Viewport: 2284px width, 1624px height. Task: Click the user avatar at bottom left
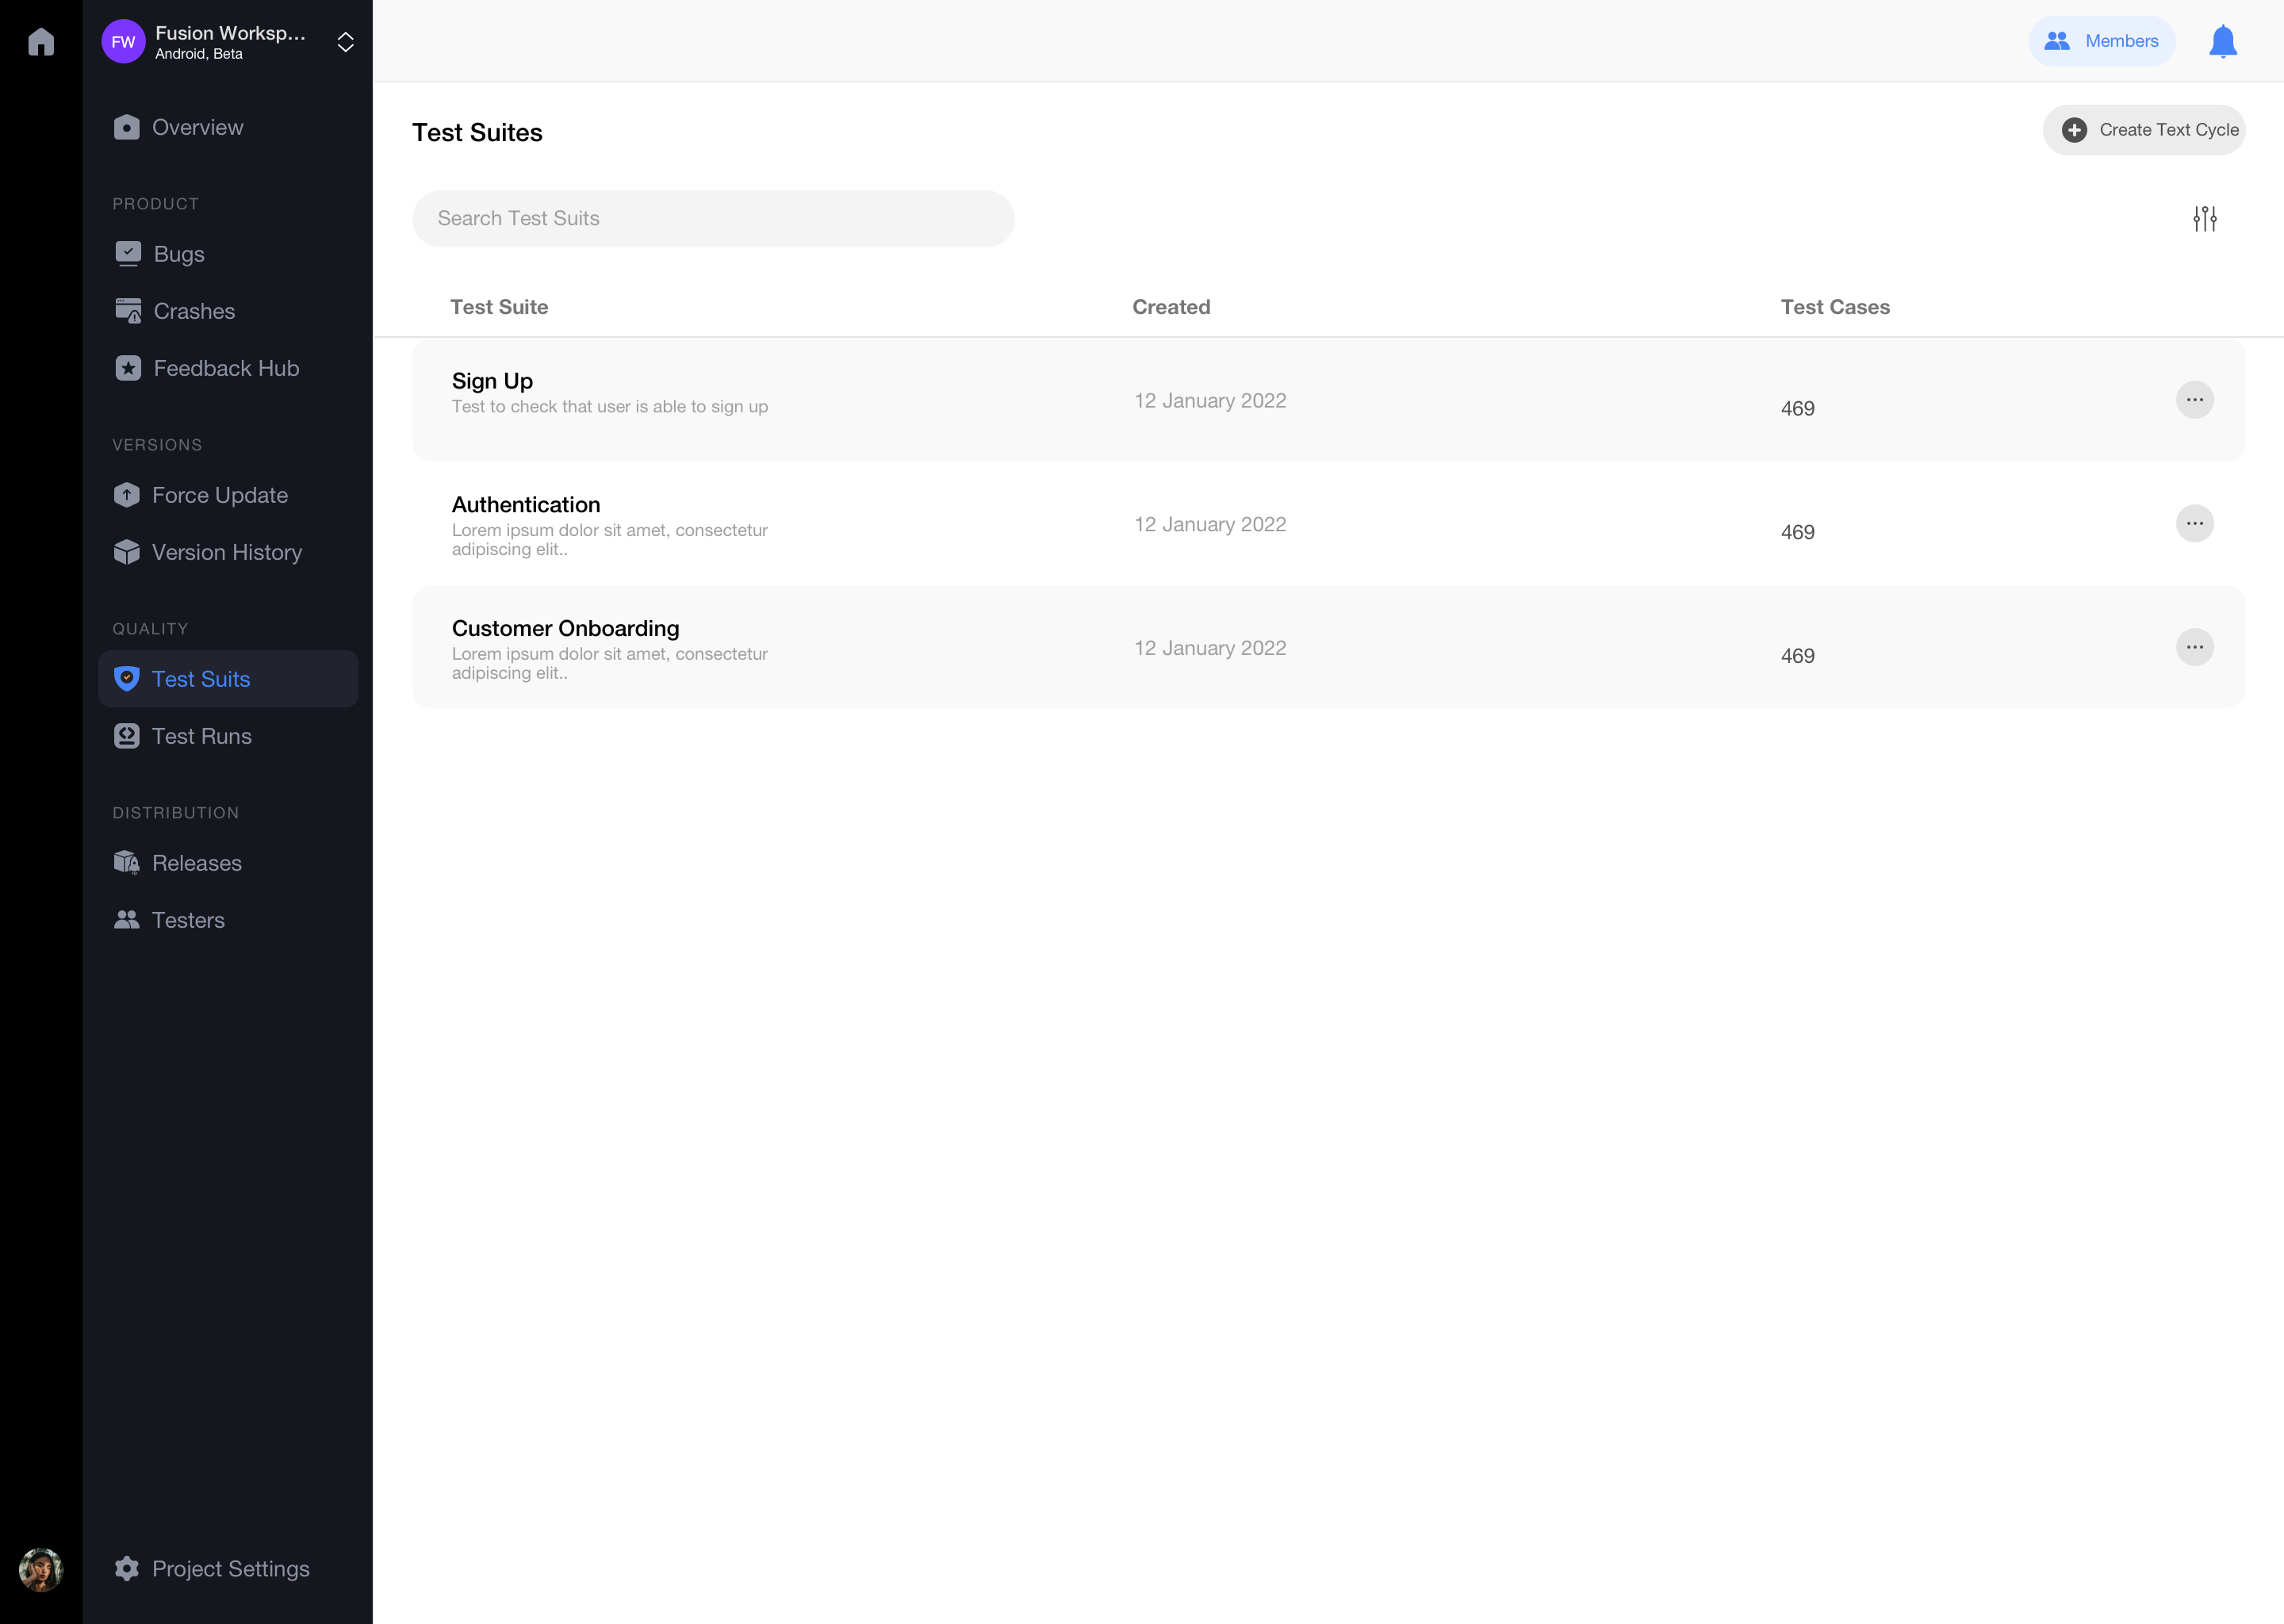click(x=41, y=1569)
